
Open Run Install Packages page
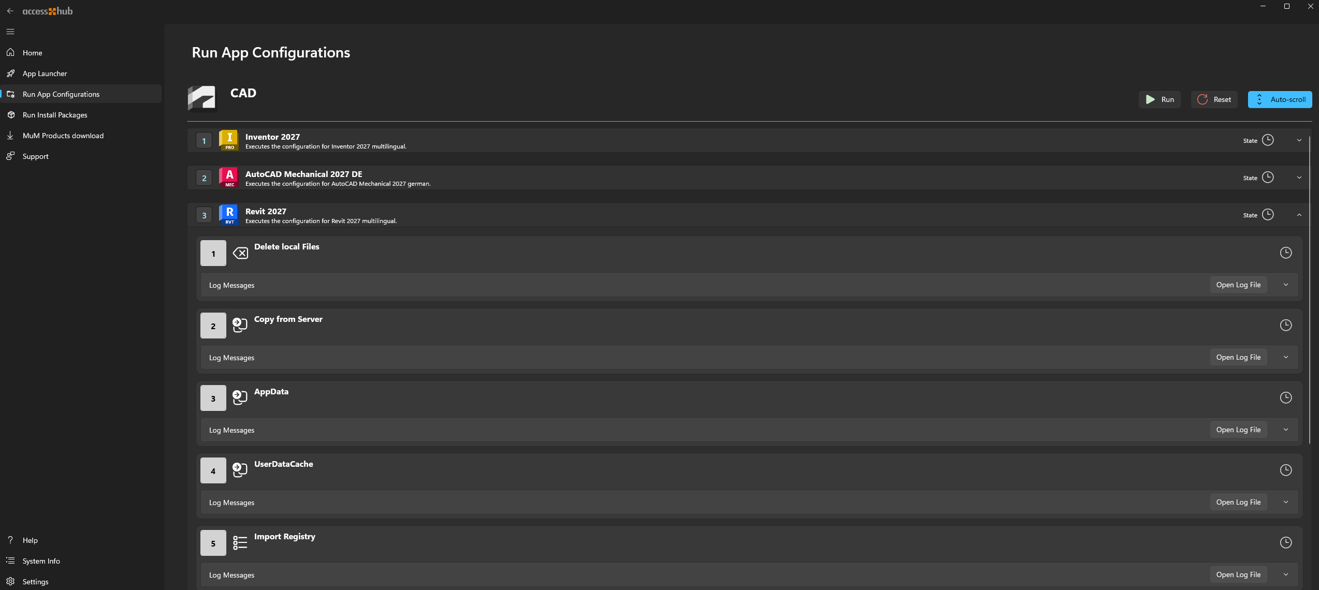[x=81, y=115]
